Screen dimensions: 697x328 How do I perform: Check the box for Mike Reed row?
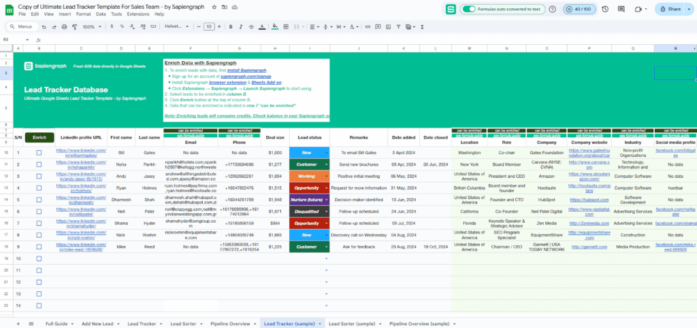(39, 247)
